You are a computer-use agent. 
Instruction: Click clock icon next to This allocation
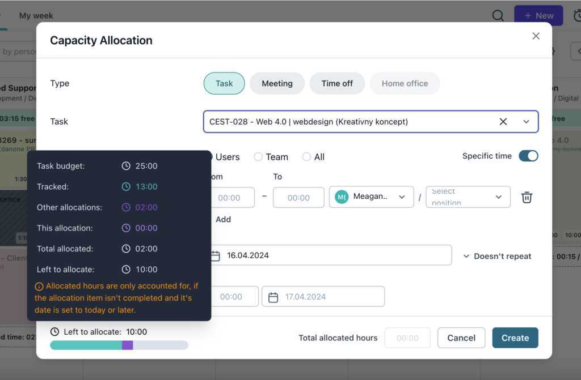pos(126,228)
